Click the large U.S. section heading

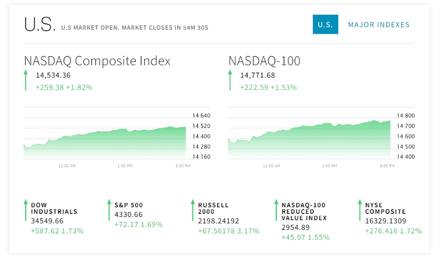[40, 24]
